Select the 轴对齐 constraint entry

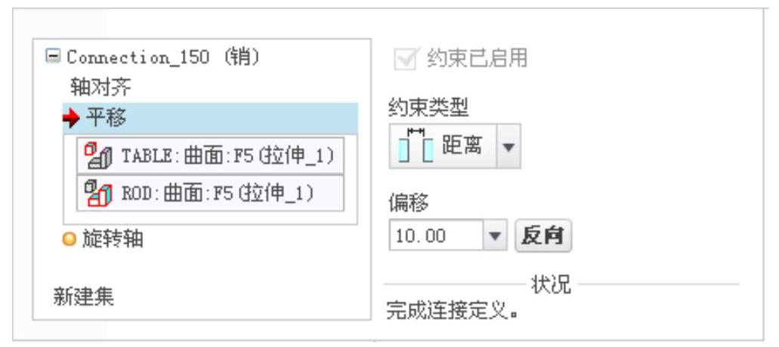coord(101,88)
